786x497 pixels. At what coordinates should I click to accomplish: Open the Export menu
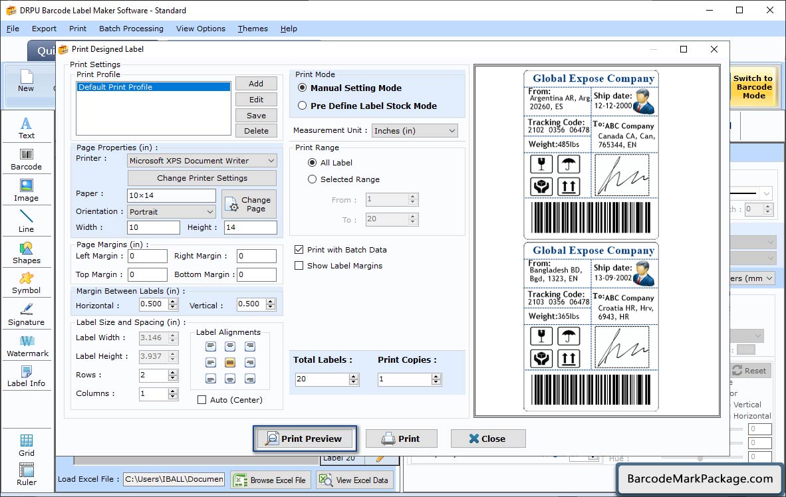pos(44,29)
